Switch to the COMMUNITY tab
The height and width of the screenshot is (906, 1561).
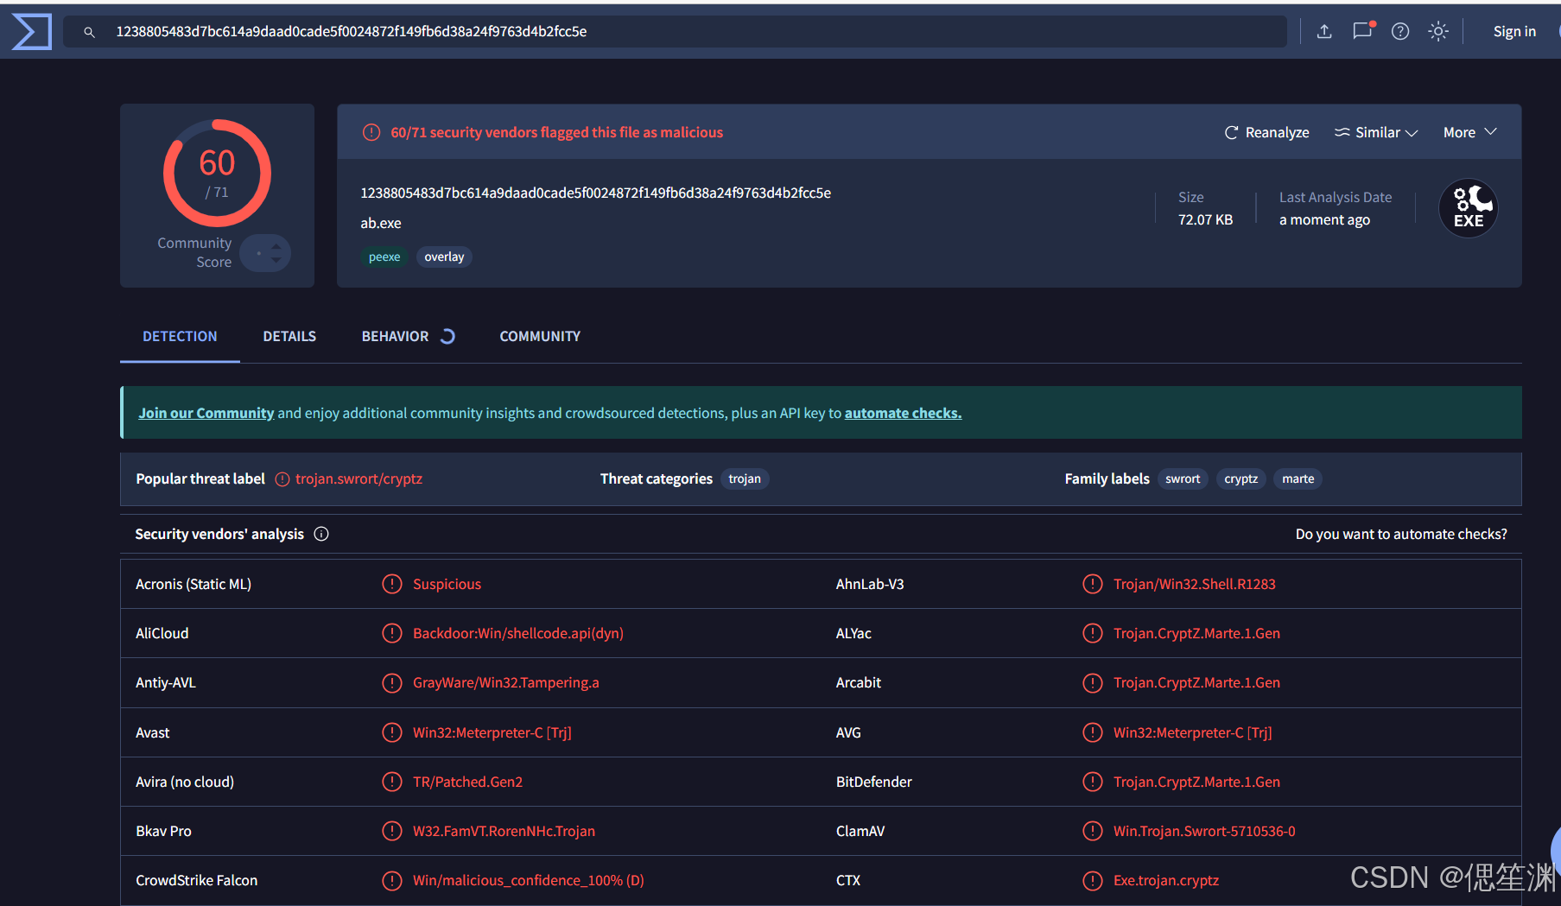(x=540, y=336)
